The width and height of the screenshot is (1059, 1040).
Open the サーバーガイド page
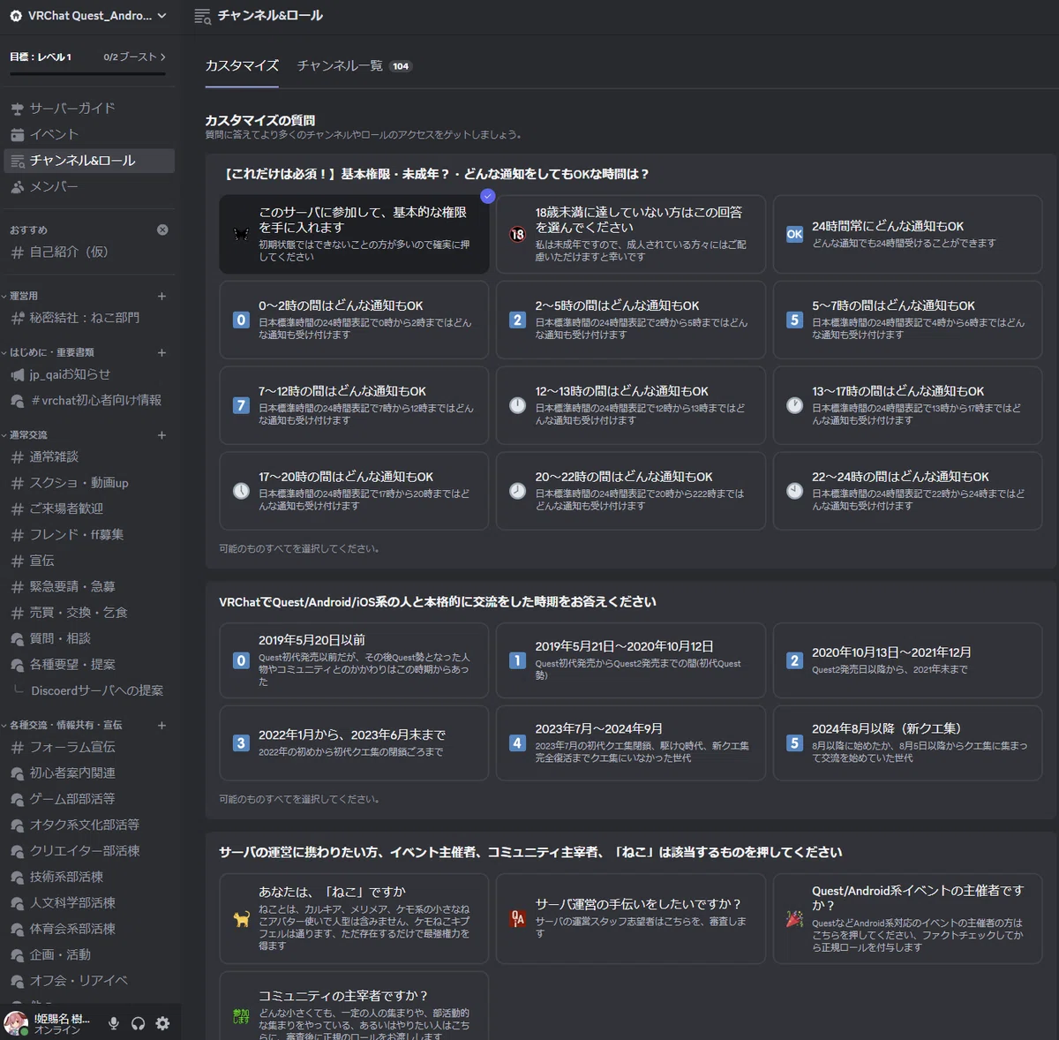[89, 108]
